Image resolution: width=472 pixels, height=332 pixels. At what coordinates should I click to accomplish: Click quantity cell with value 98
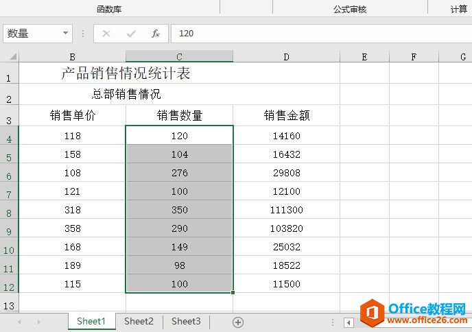point(180,265)
